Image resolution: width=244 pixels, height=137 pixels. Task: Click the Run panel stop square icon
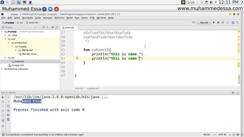(x=3, y=102)
